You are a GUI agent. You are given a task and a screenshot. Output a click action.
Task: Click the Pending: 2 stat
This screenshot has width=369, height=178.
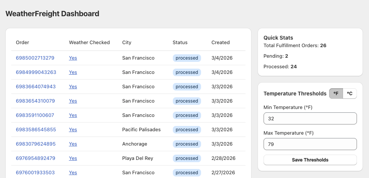276,56
